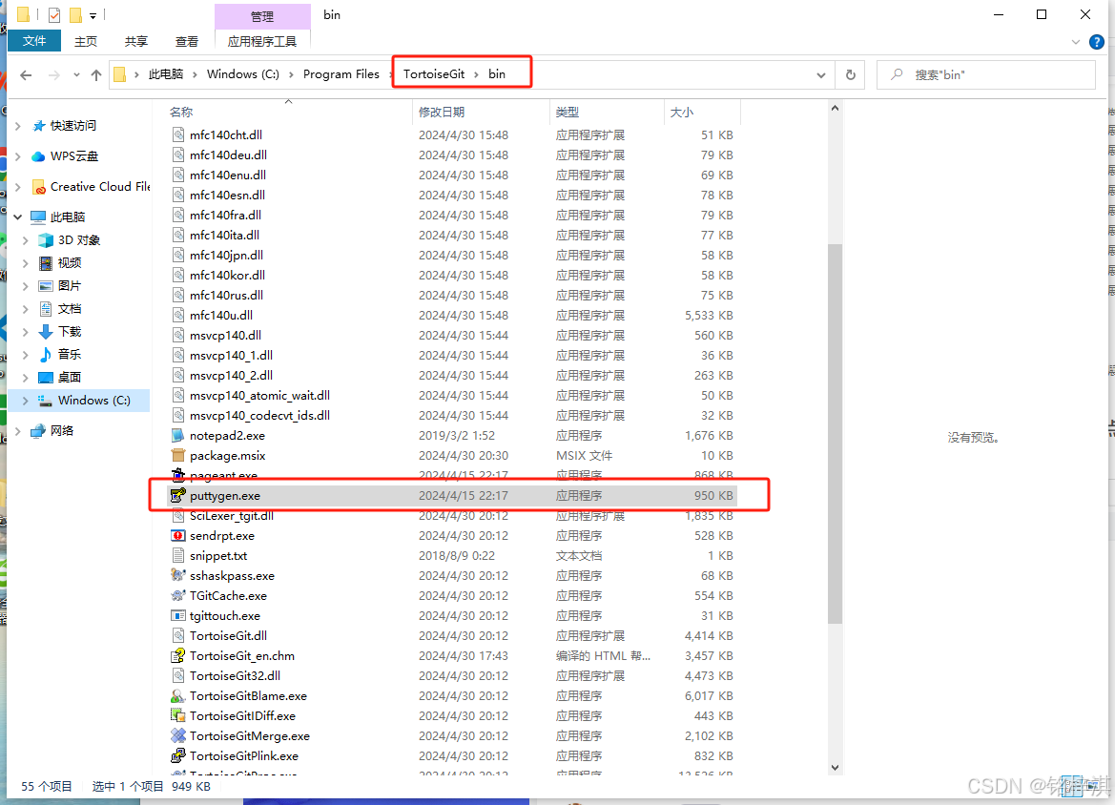The height and width of the screenshot is (805, 1115).
Task: Click the TortoiseGitBlame.exe icon
Action: click(x=177, y=695)
